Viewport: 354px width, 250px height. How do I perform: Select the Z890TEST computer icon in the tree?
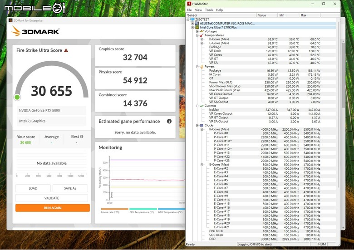pyautogui.click(x=192, y=20)
